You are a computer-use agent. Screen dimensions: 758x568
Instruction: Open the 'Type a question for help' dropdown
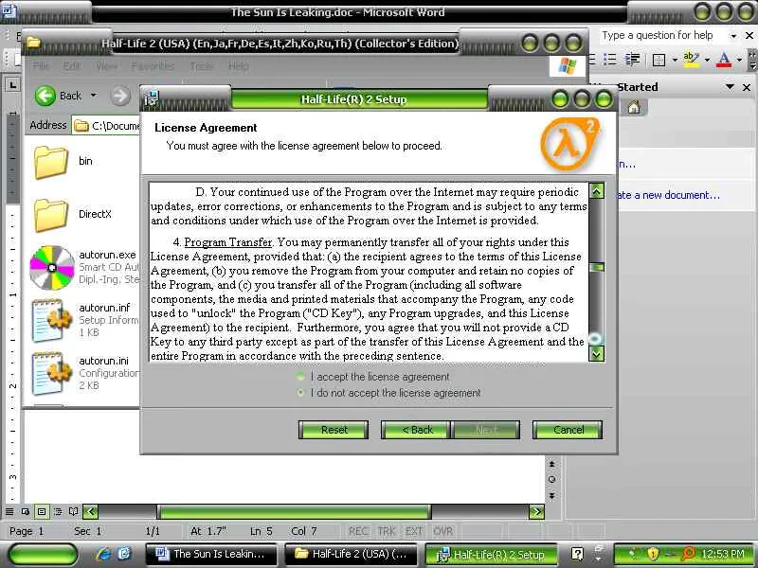pos(733,36)
